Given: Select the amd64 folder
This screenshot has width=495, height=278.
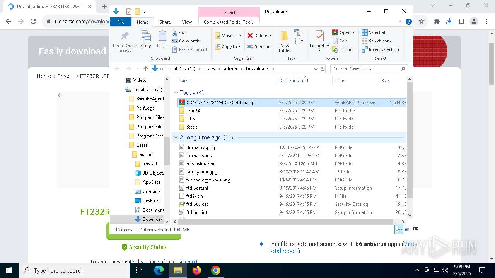Looking at the screenshot, I should pos(292,111).
